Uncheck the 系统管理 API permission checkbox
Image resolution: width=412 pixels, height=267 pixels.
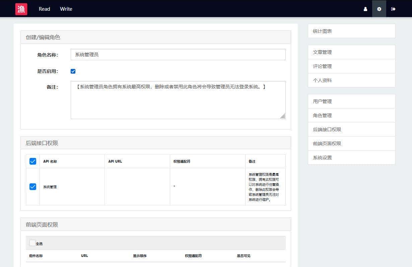[x=32, y=186]
